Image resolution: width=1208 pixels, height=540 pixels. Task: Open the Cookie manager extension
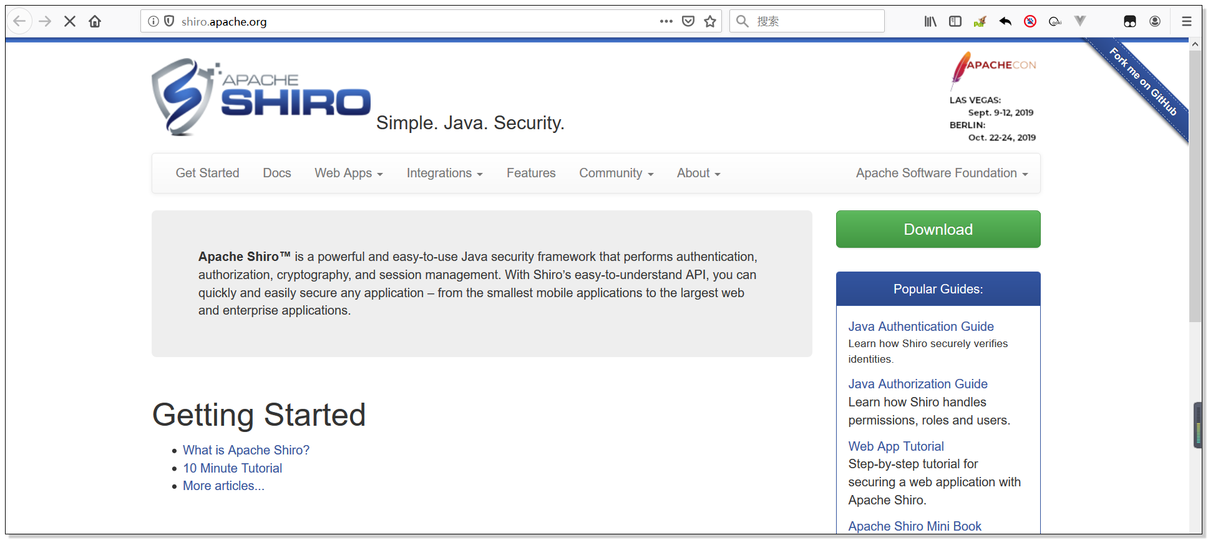pyautogui.click(x=1055, y=21)
